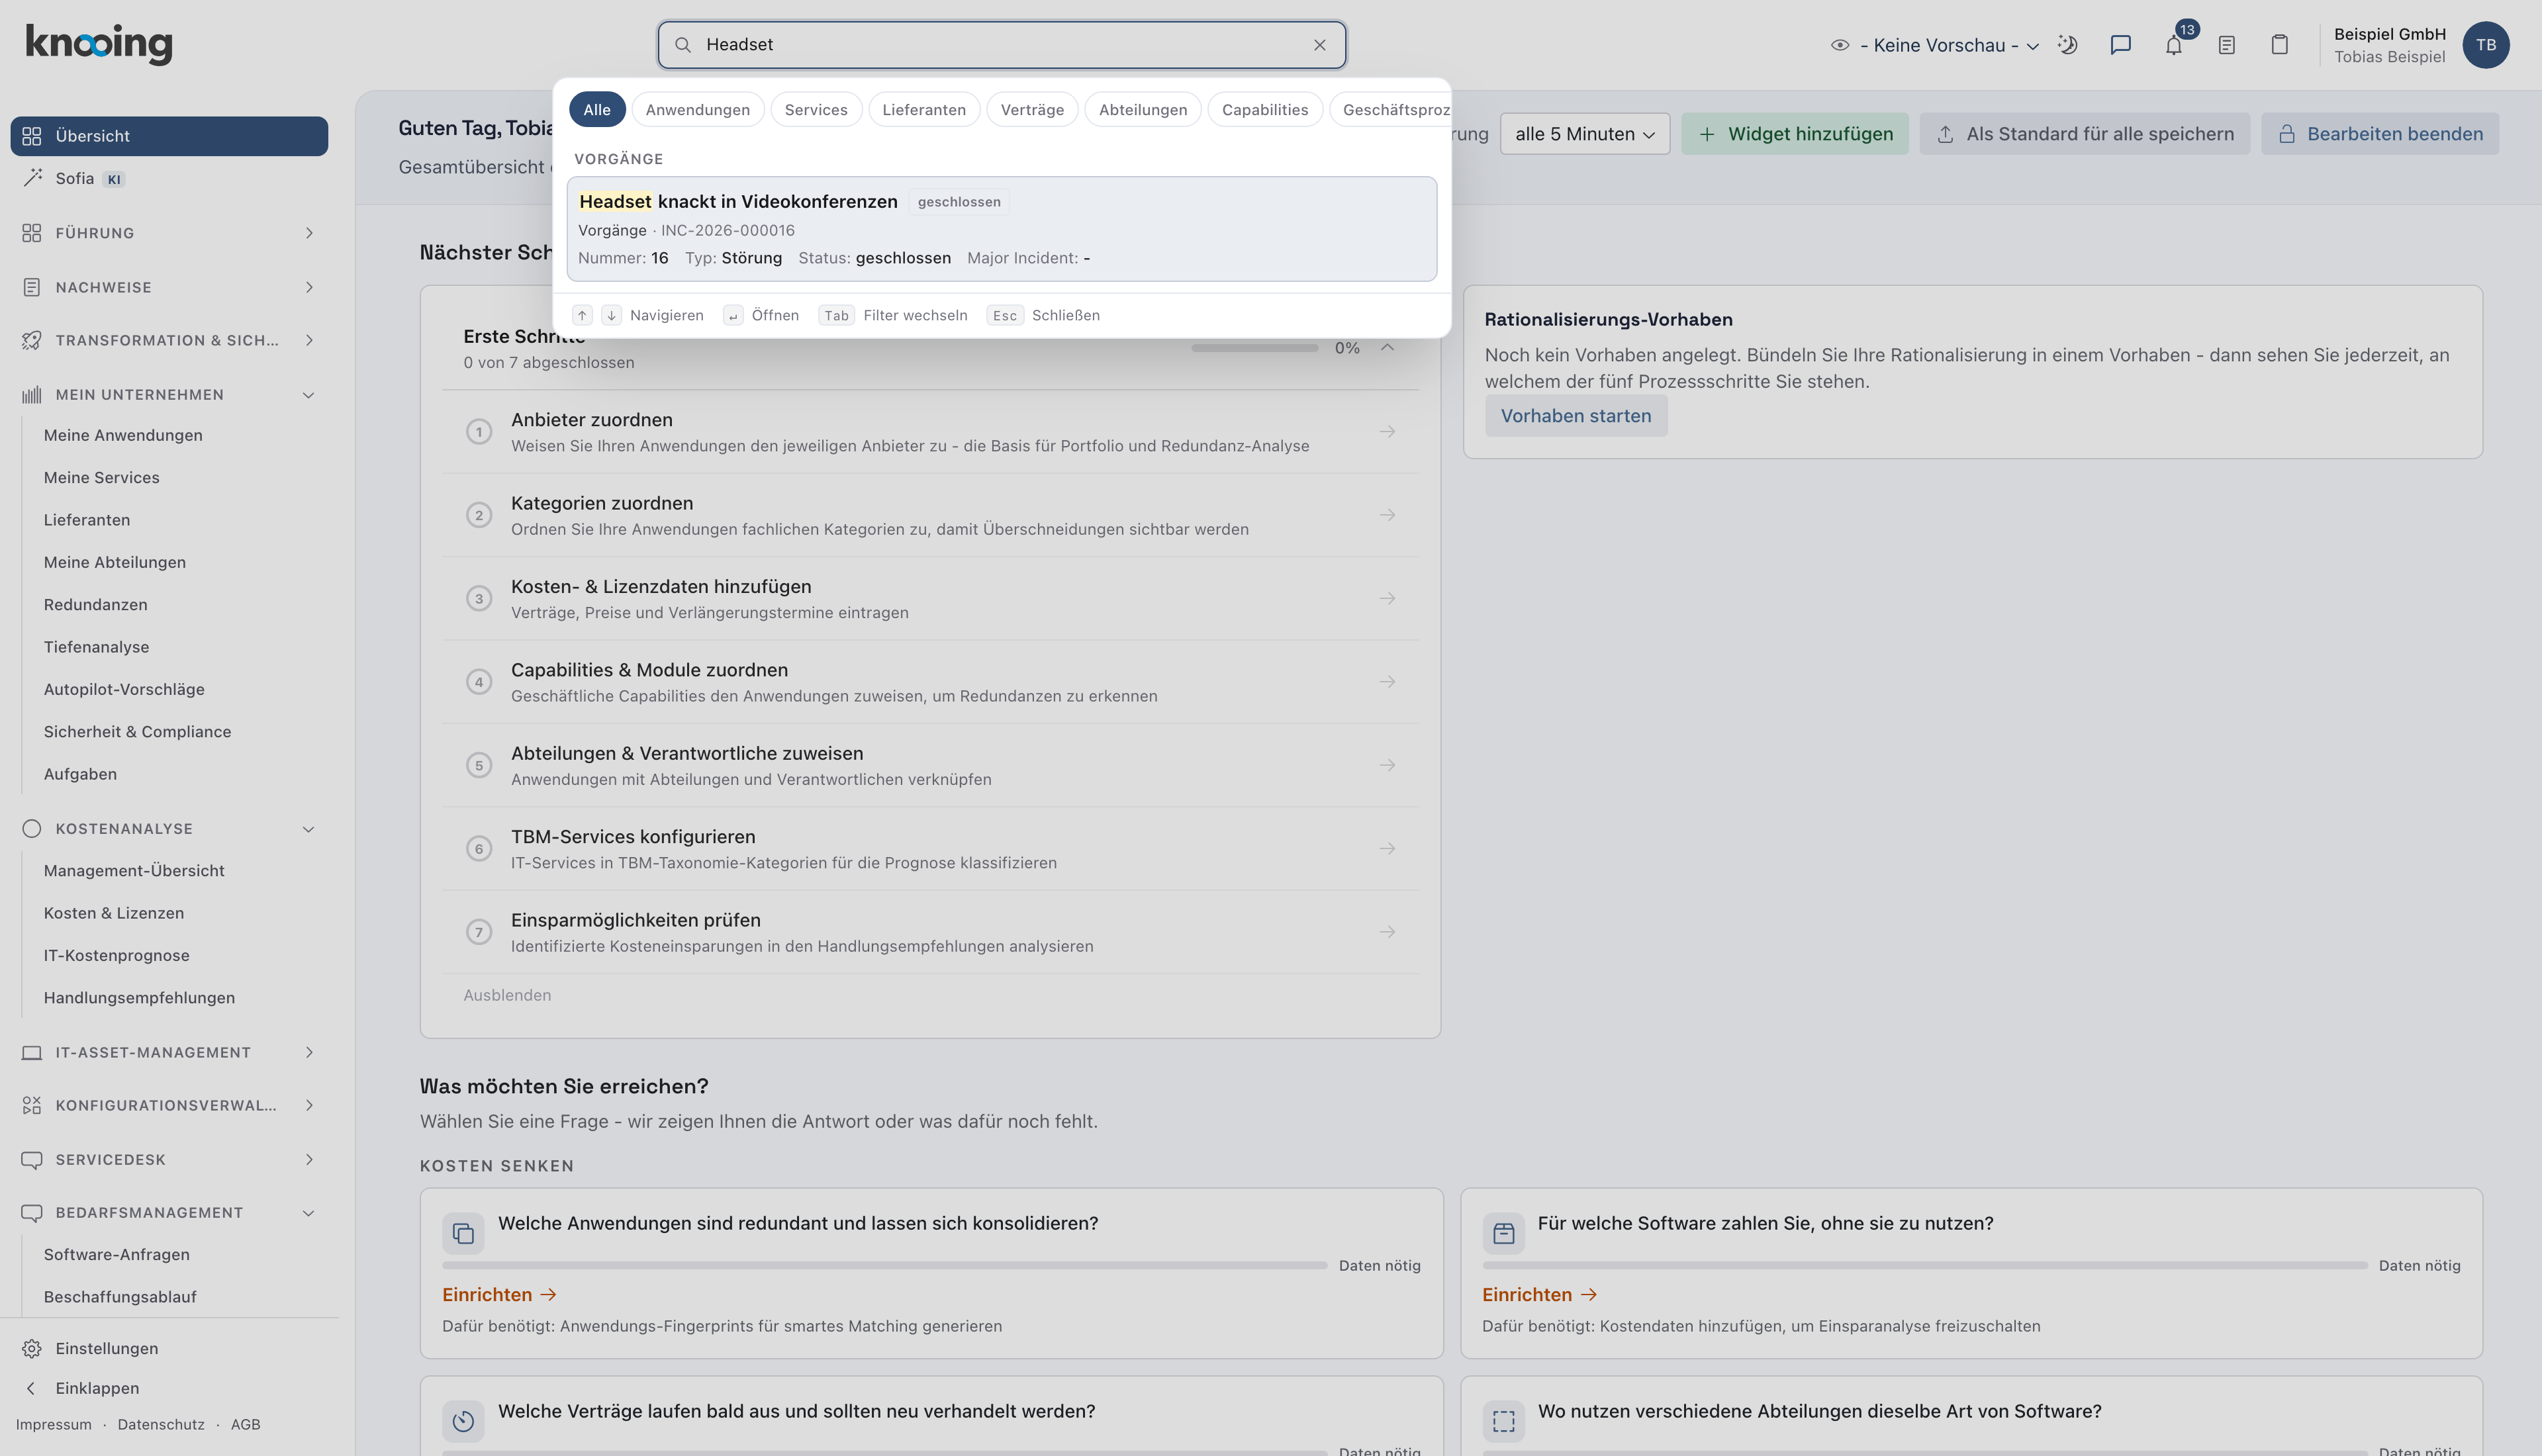Select the Alle search filter
The width and height of the screenshot is (2542, 1456).
point(597,110)
